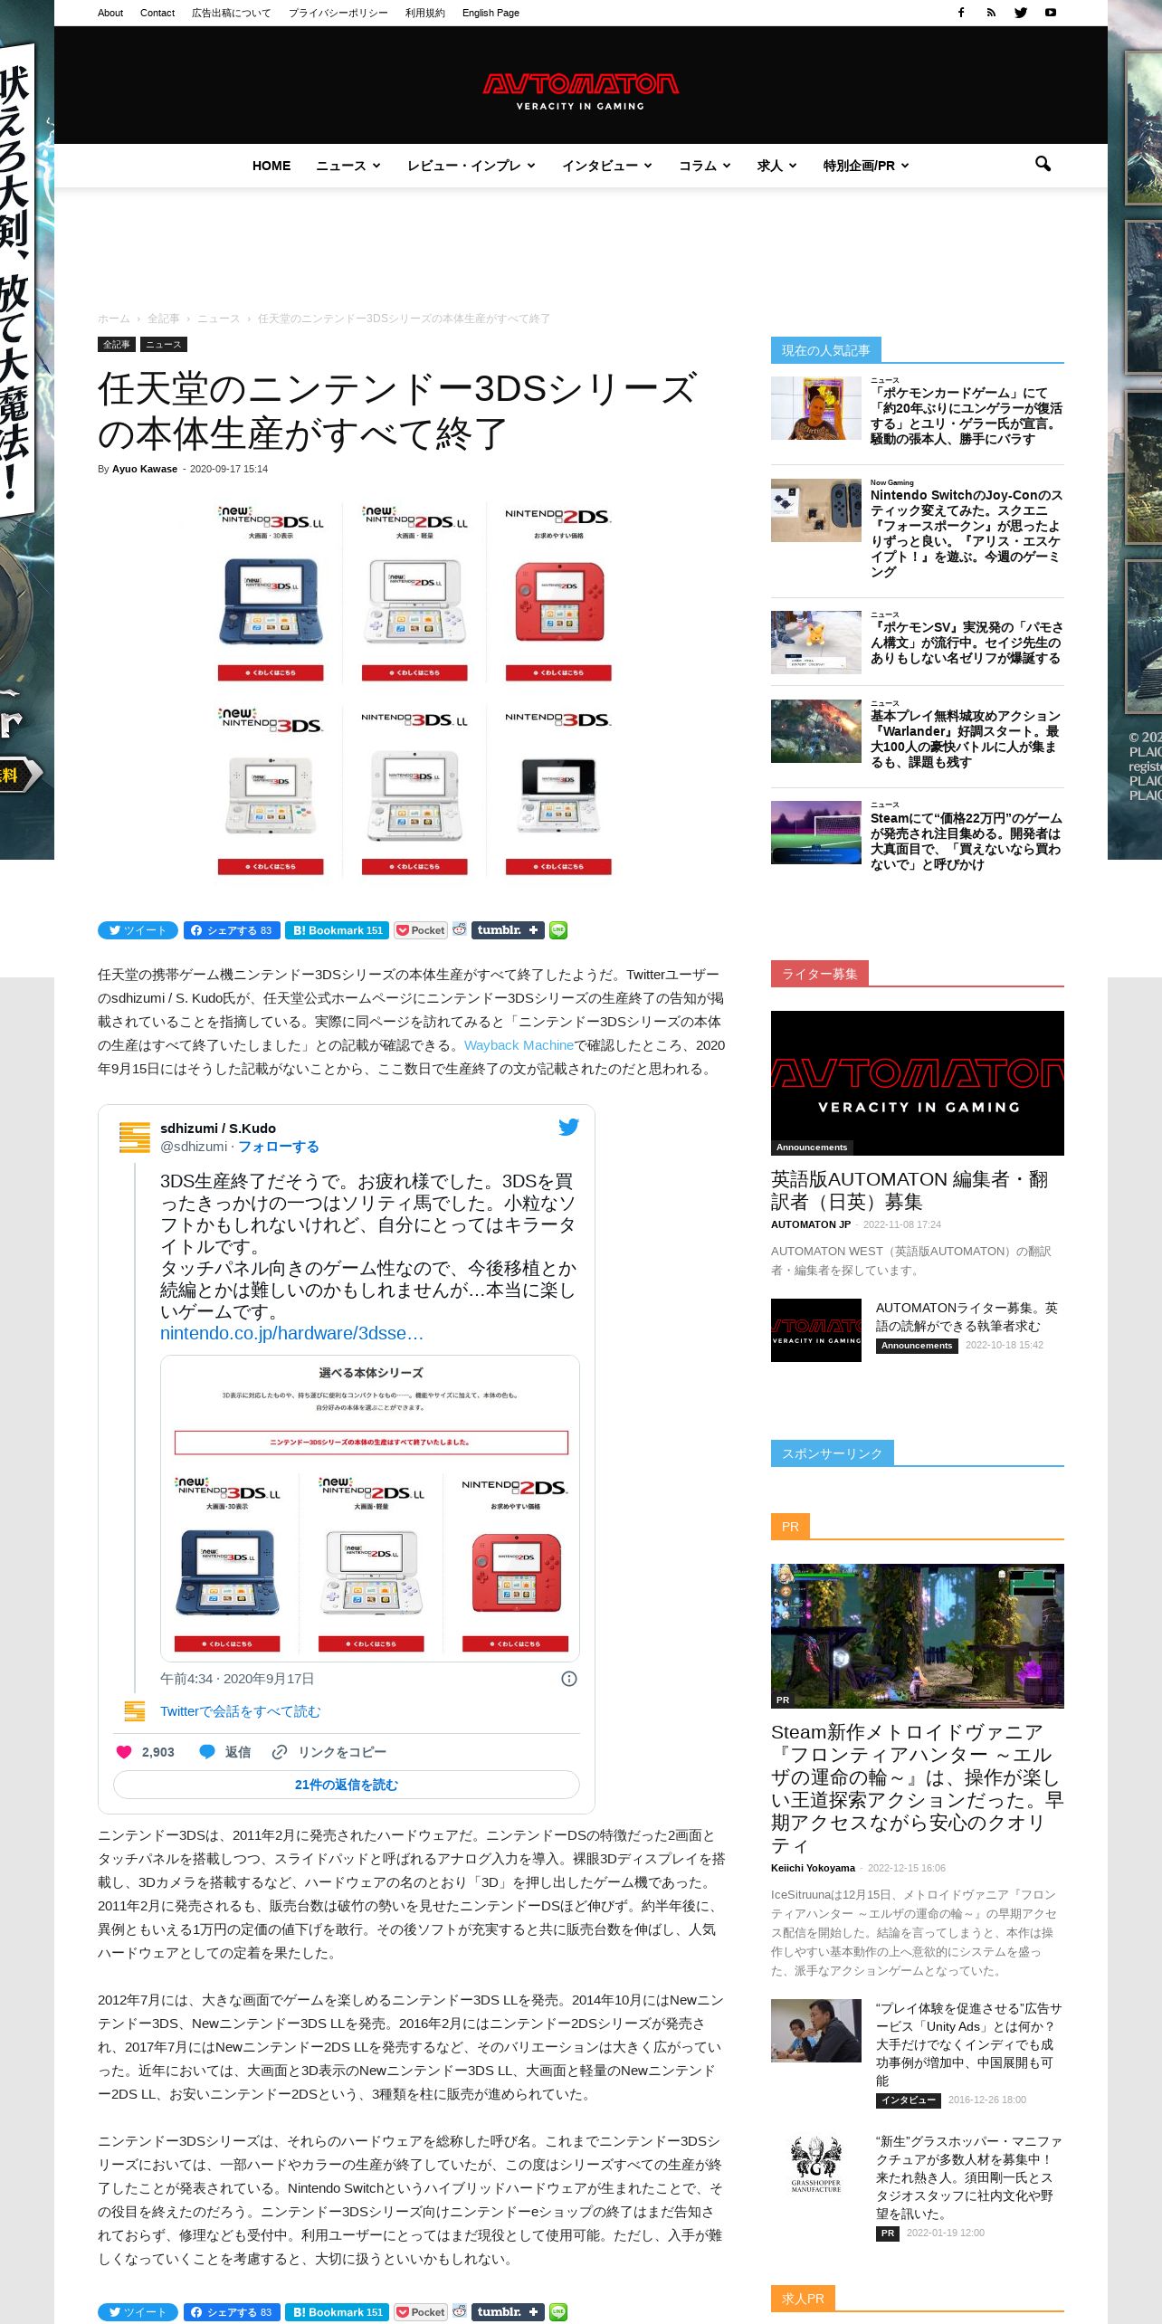The image size is (1162, 2324).
Task: Expand the 求人 navigation dropdown
Action: [777, 166]
